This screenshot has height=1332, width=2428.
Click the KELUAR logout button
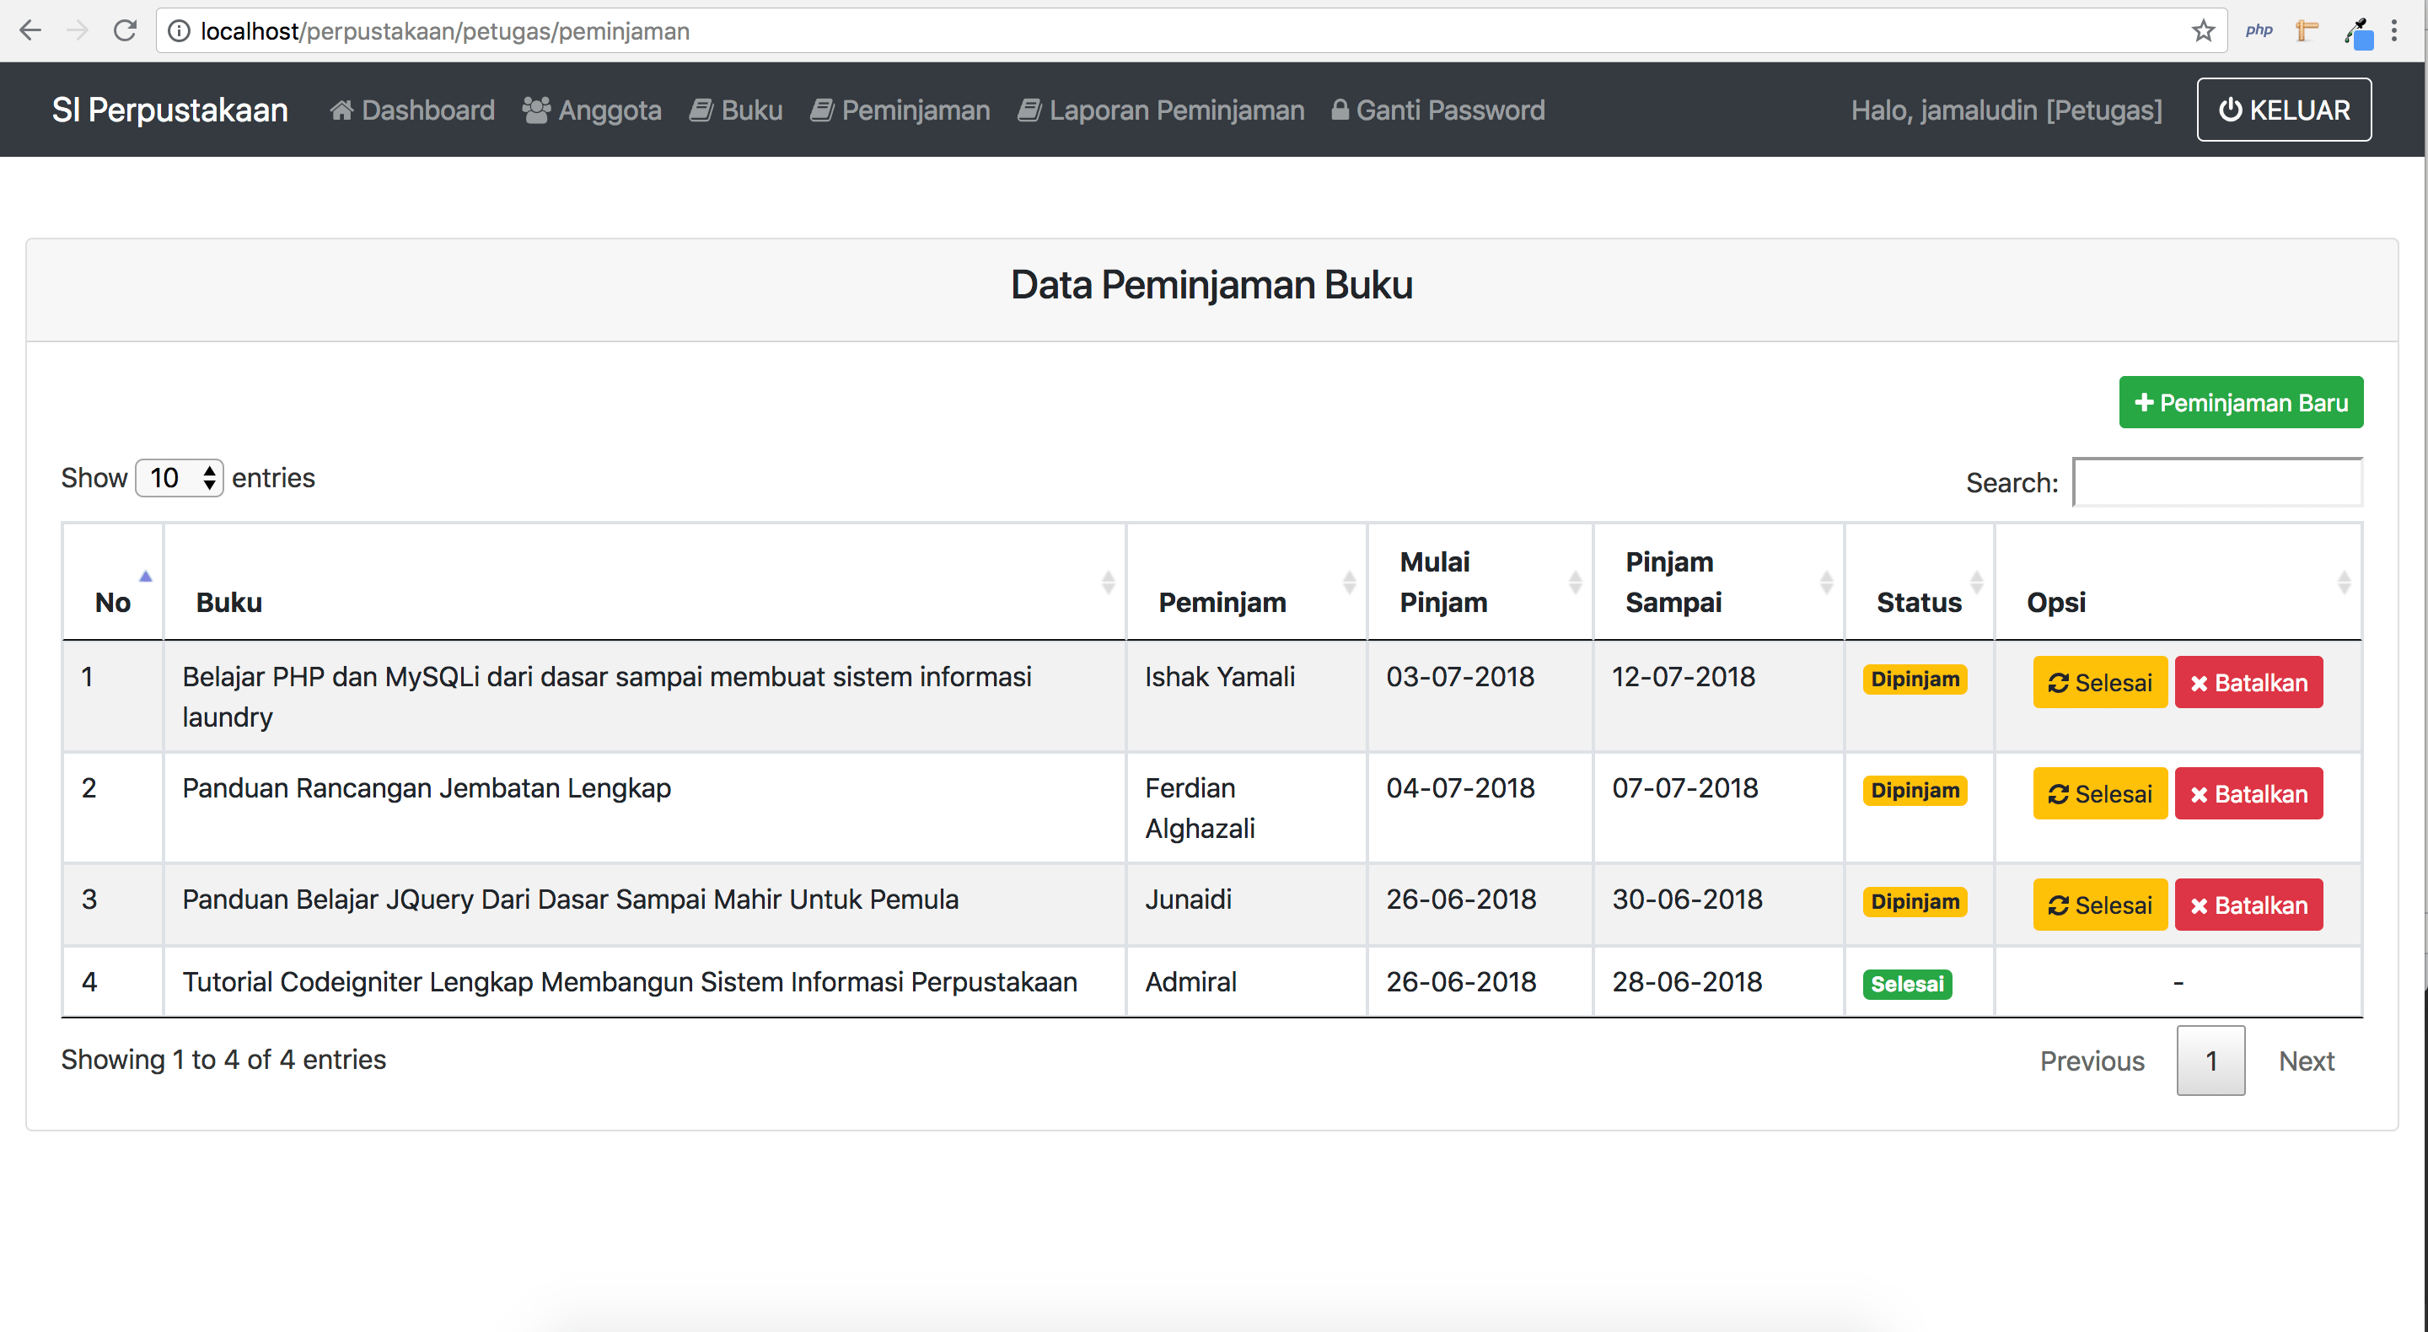click(2283, 110)
